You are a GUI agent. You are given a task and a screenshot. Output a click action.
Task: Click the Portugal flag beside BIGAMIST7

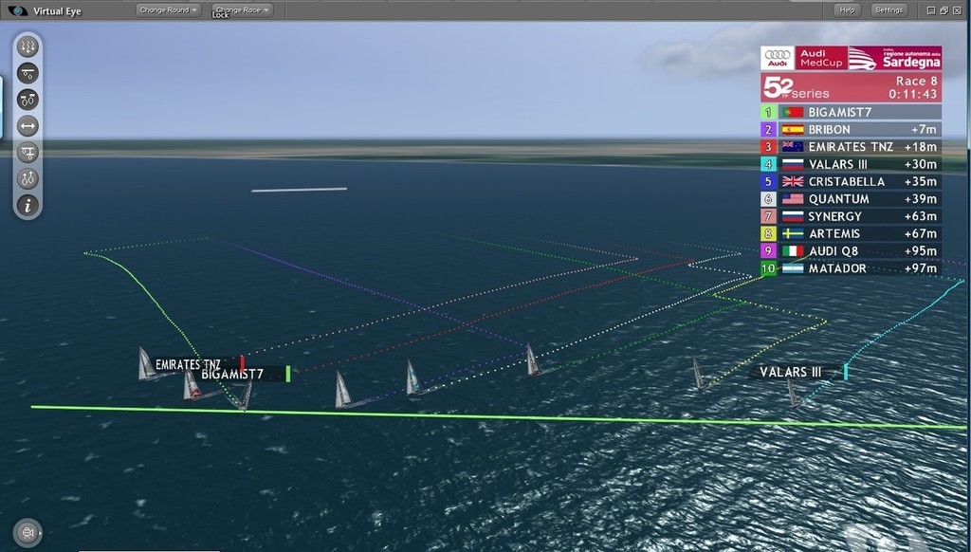point(793,112)
